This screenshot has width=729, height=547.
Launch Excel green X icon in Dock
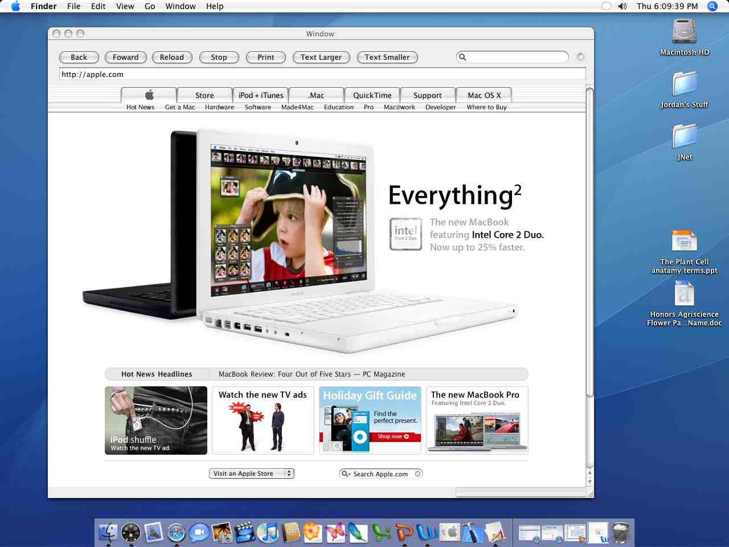pyautogui.click(x=382, y=533)
